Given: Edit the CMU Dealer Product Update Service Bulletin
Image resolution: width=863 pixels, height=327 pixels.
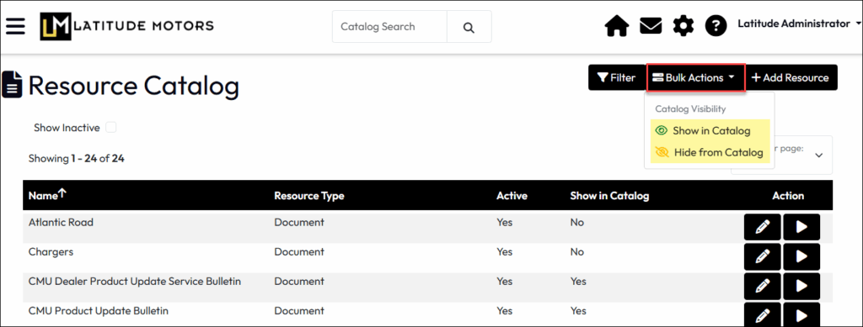Looking at the screenshot, I should (x=762, y=286).
